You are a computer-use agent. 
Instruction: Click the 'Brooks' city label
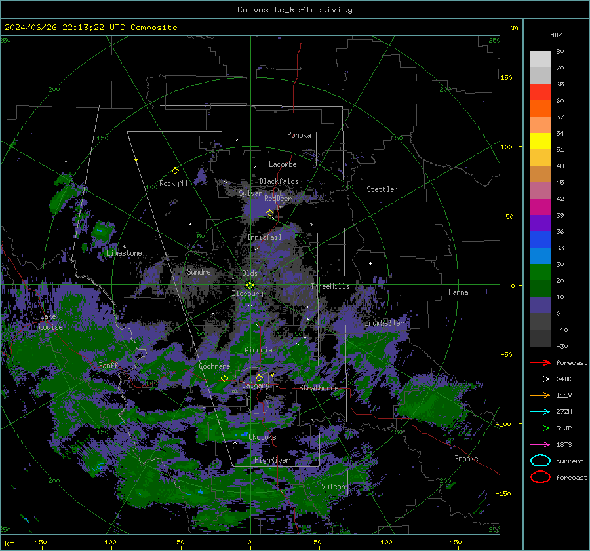coord(466,459)
